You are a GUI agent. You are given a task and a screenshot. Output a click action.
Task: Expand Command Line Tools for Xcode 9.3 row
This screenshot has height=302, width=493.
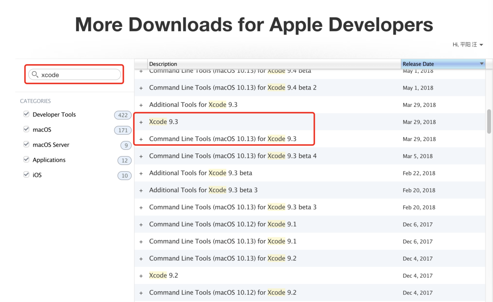141,139
